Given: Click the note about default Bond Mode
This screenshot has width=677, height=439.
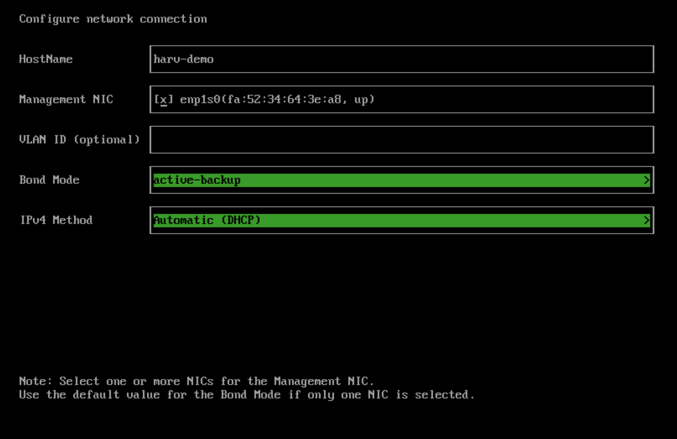Looking at the screenshot, I should [247, 395].
